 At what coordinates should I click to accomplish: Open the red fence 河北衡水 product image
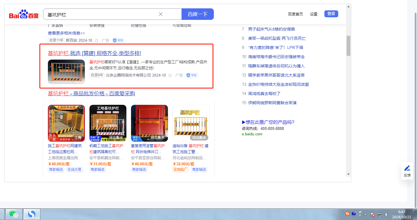(x=149, y=123)
